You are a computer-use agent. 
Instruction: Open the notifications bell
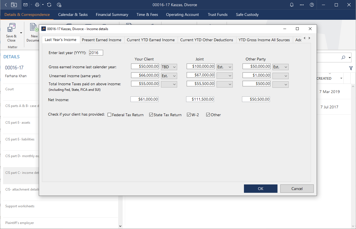pos(292,5)
